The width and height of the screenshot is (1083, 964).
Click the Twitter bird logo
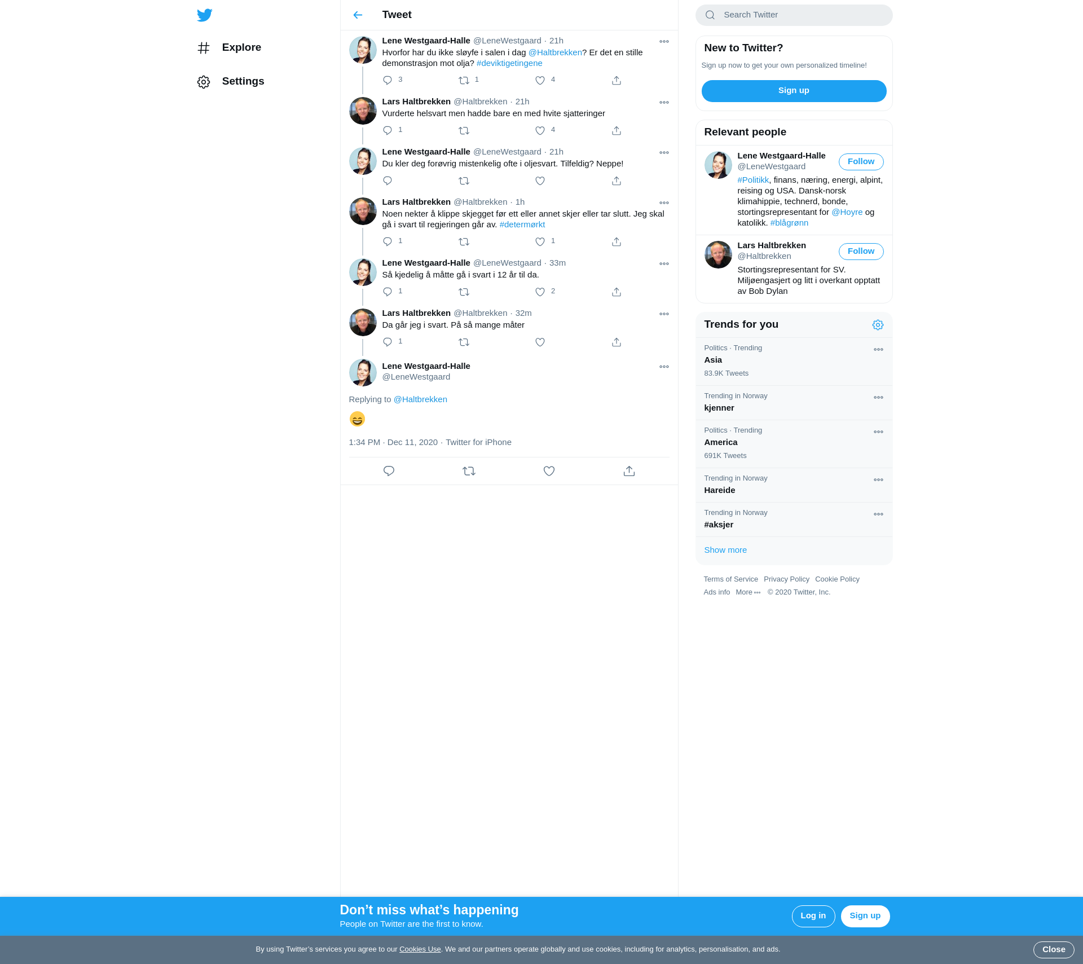pyautogui.click(x=204, y=15)
